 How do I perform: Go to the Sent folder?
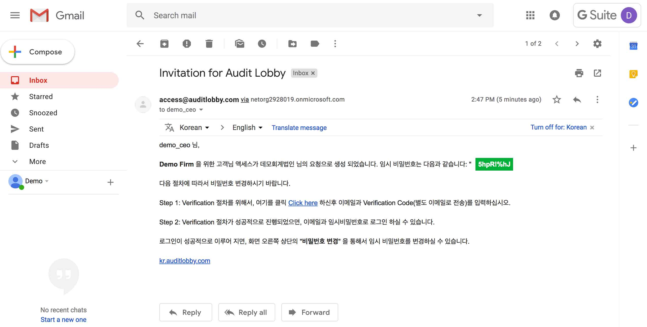(36, 129)
